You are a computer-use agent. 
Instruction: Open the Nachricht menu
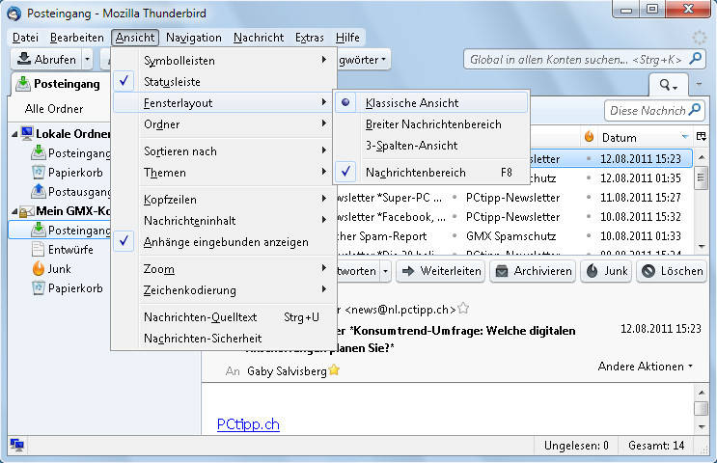pos(259,38)
